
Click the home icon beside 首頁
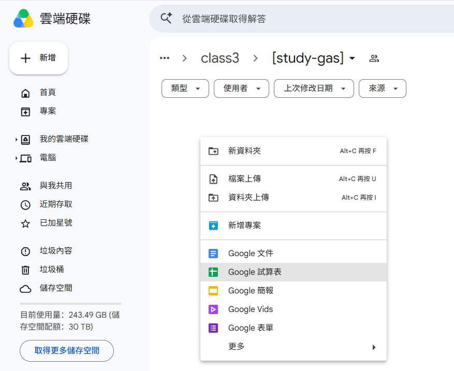point(25,93)
